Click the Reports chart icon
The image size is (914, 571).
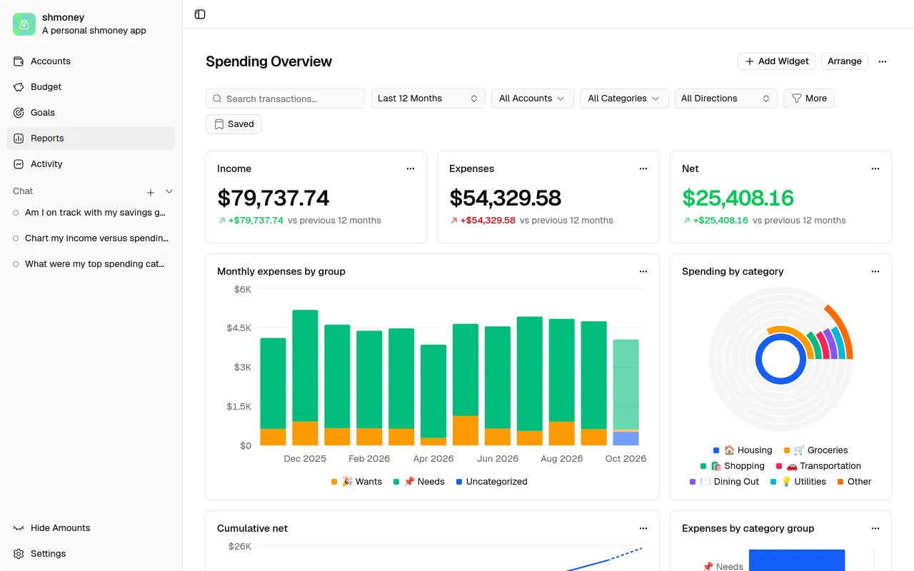(x=19, y=138)
